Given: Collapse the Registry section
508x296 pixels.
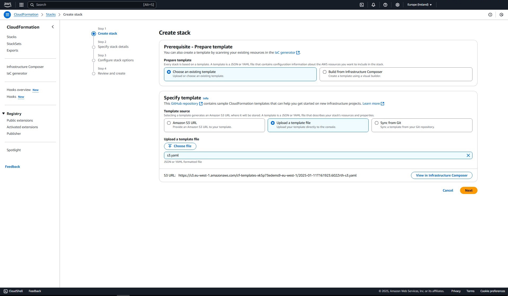Looking at the screenshot, I should (x=4, y=114).
